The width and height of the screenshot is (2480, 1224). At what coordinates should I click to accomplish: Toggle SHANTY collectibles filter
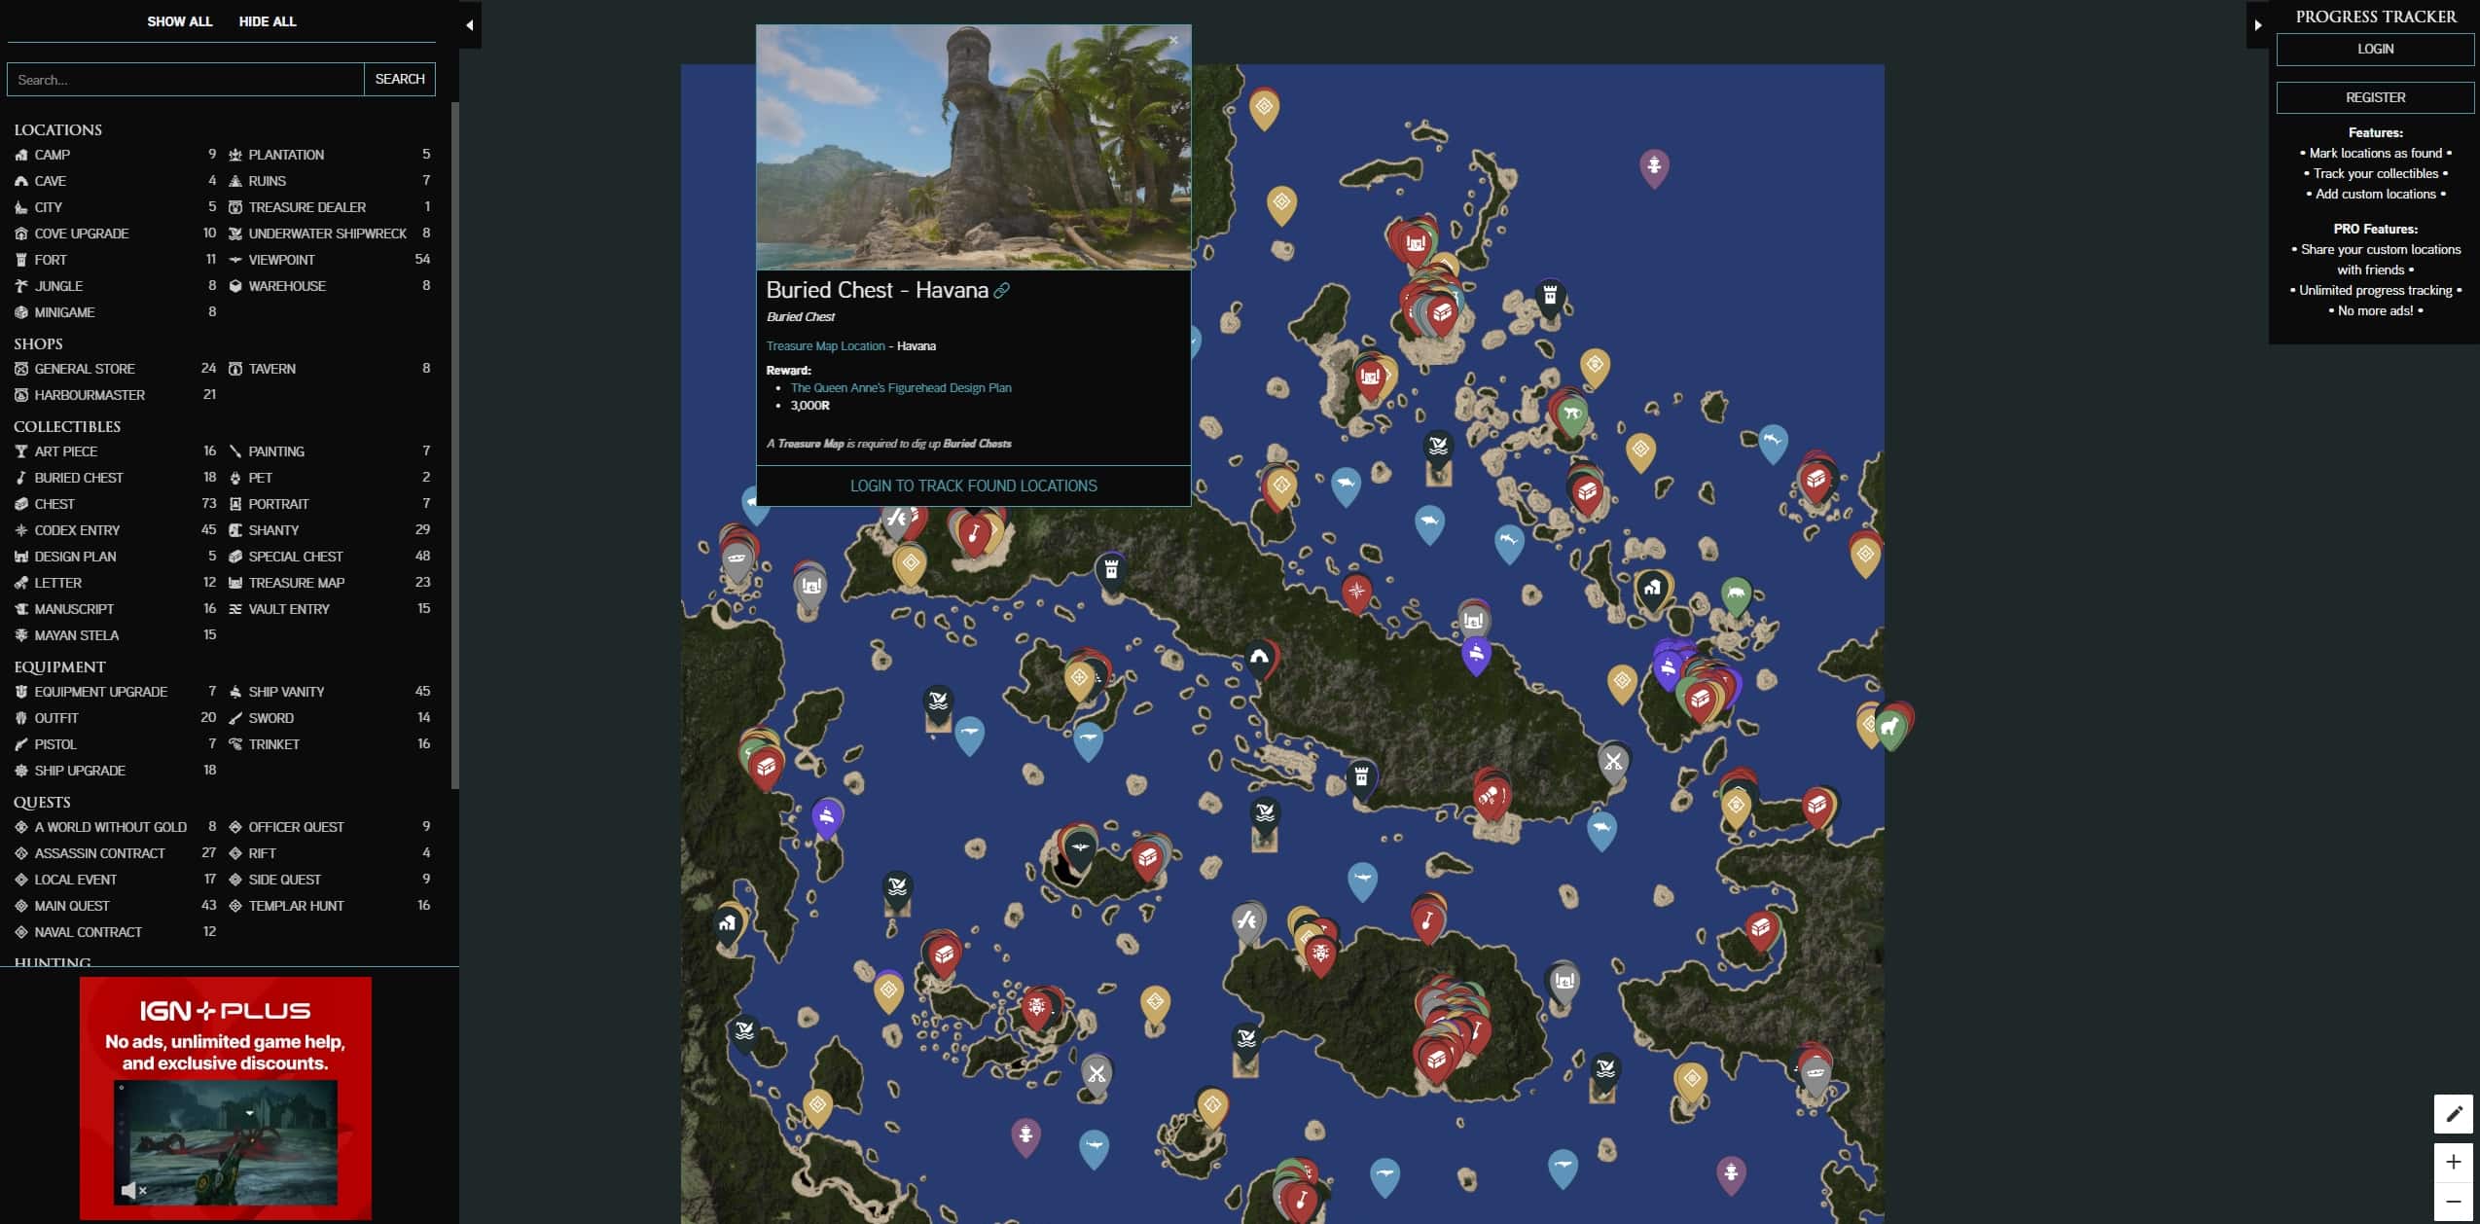click(x=329, y=530)
